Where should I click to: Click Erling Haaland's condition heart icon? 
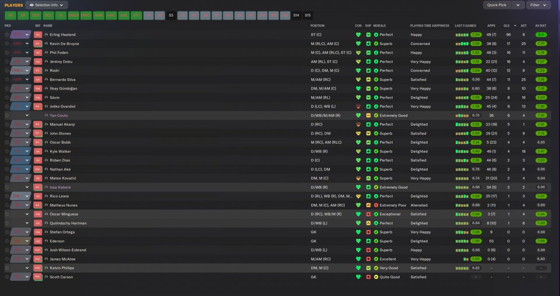pyautogui.click(x=358, y=34)
